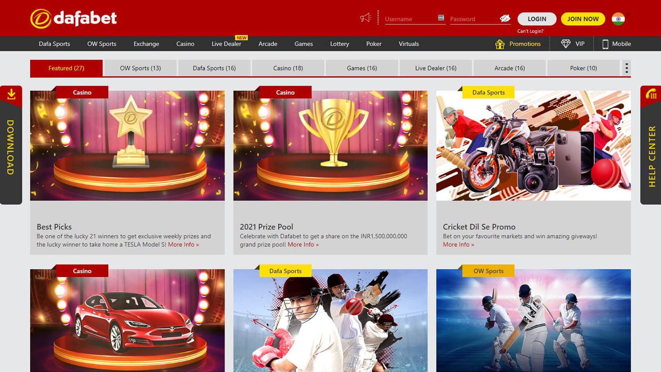Select the Games (16) tab
The width and height of the screenshot is (661, 372).
[362, 68]
